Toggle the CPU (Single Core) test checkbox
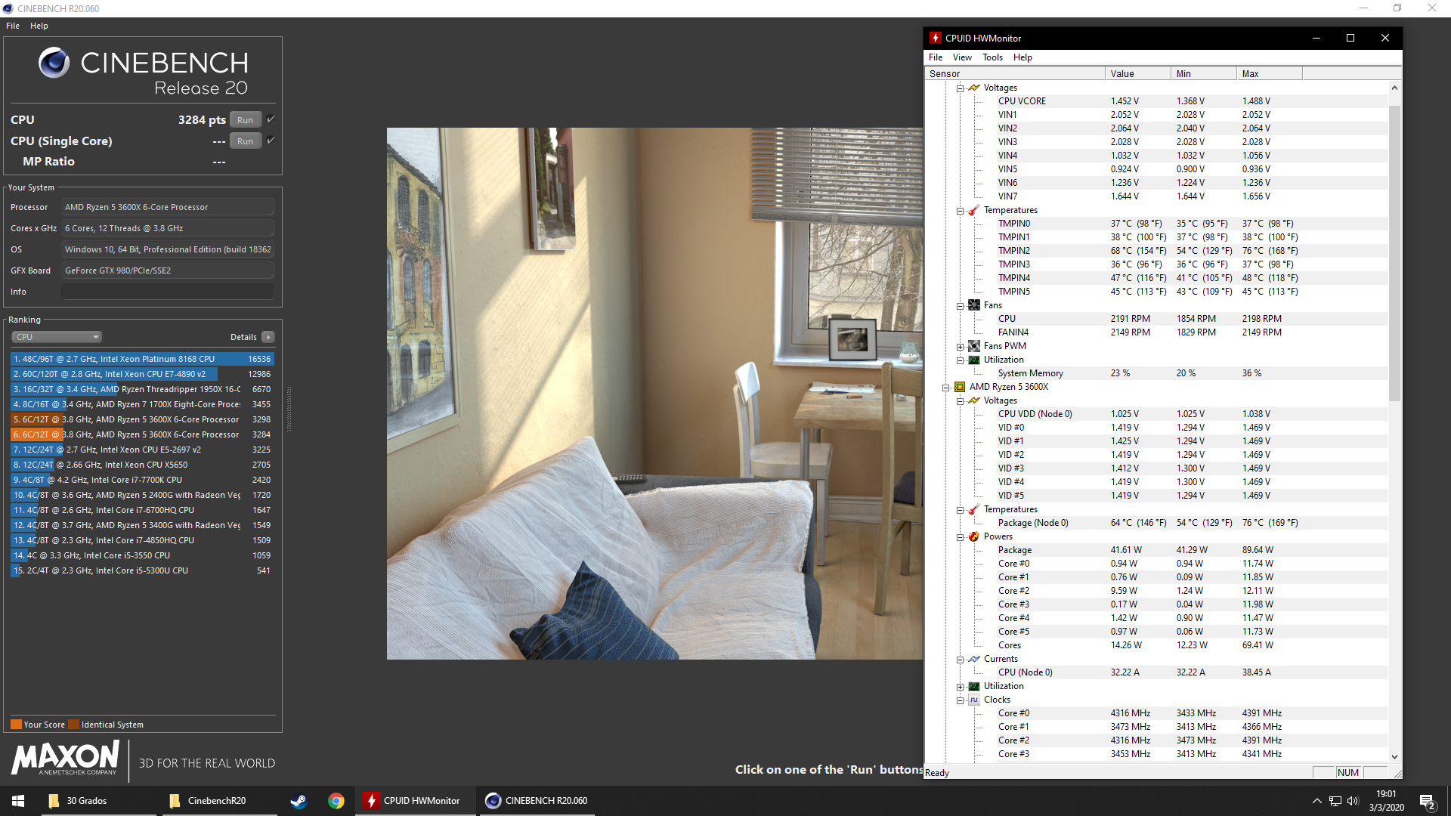1451x816 pixels. coord(271,141)
